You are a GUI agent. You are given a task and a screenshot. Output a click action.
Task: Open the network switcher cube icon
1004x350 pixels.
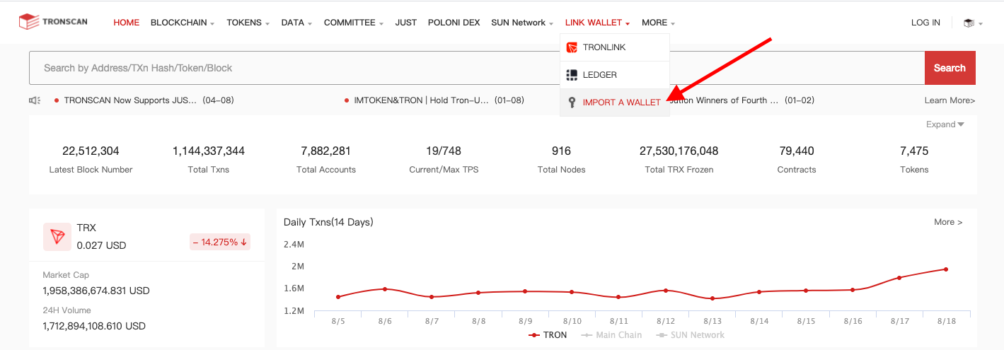969,23
